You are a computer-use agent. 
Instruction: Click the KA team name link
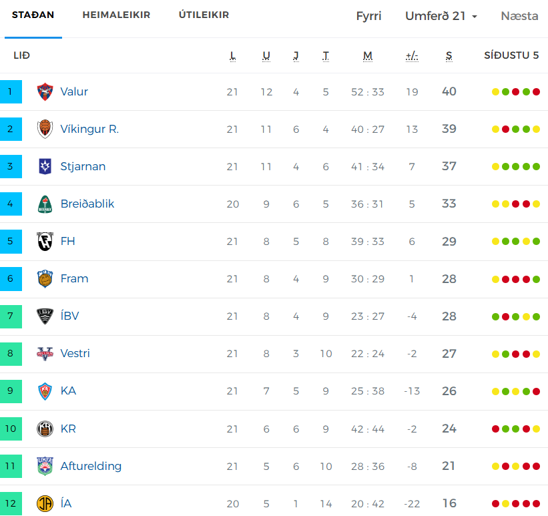(x=68, y=391)
